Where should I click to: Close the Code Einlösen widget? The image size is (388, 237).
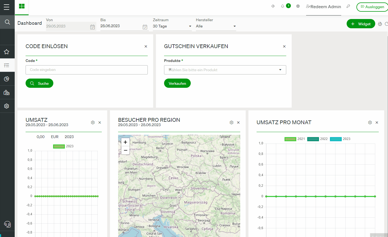point(146,46)
